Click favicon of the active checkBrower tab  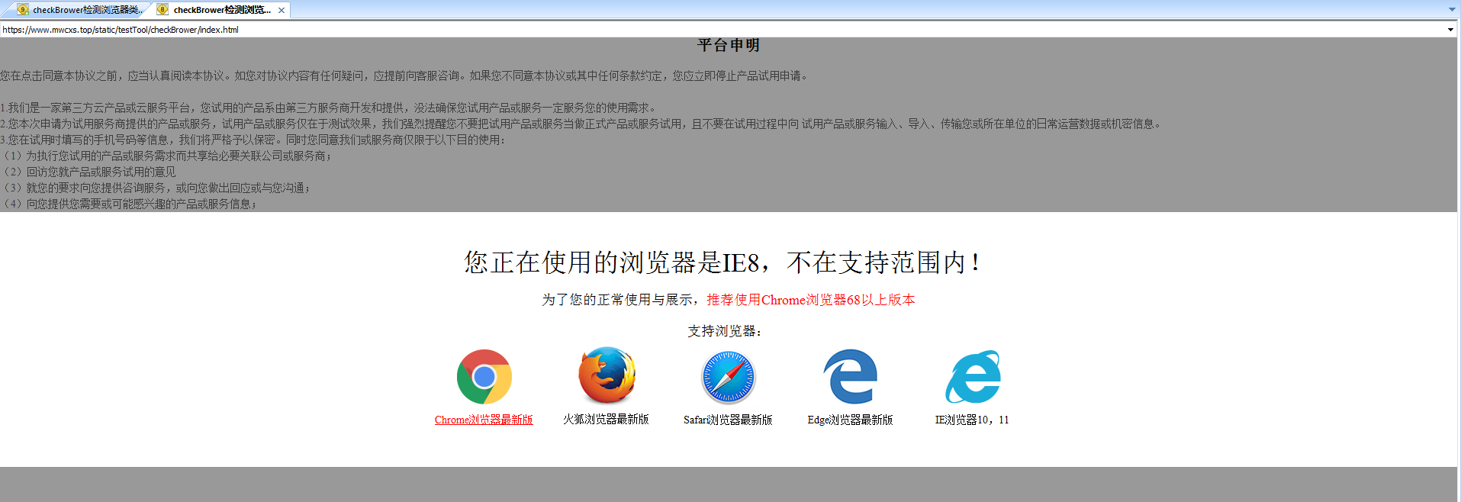(x=163, y=10)
